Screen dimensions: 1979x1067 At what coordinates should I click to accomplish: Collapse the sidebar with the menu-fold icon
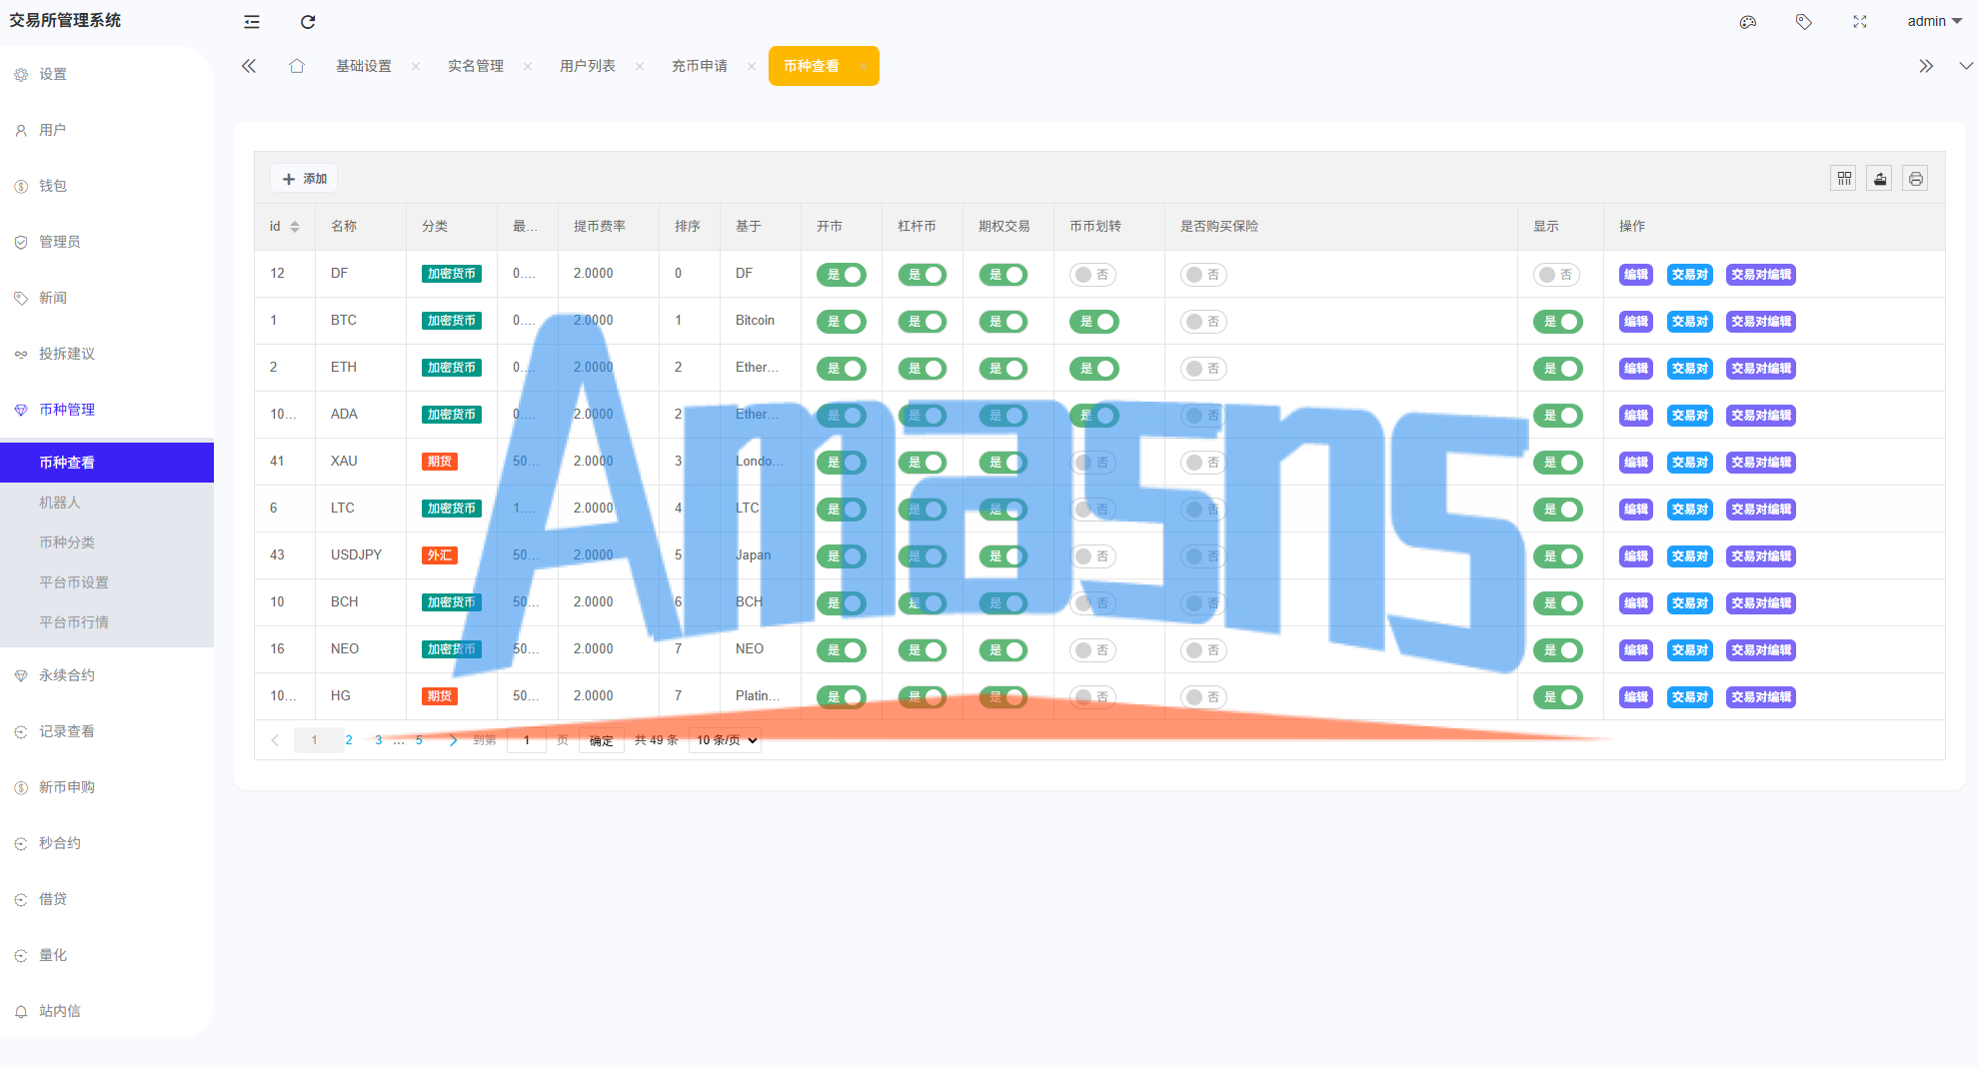(x=252, y=22)
